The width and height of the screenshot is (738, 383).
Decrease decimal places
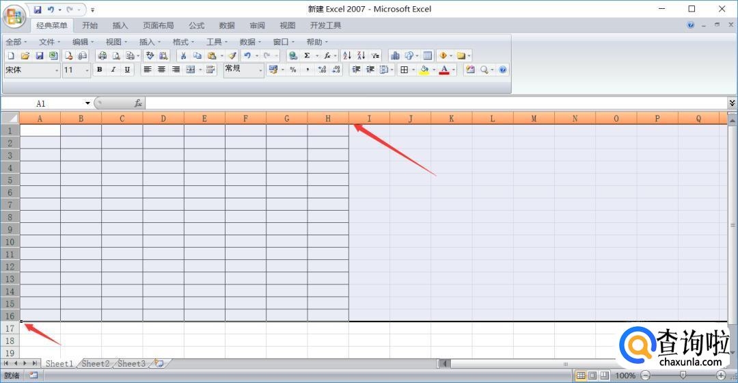336,70
